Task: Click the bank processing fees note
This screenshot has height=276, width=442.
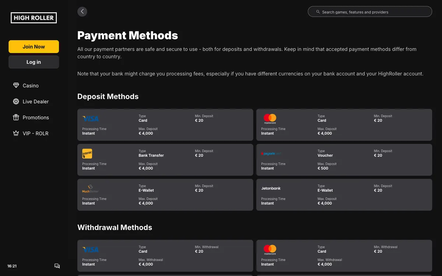Action: [x=250, y=74]
